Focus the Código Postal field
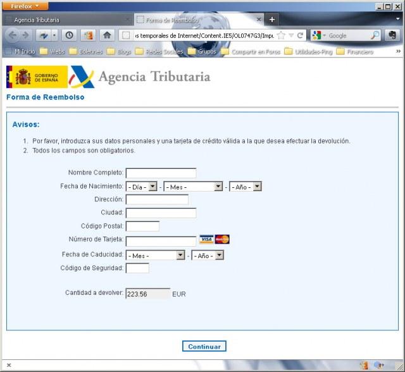 coord(142,226)
